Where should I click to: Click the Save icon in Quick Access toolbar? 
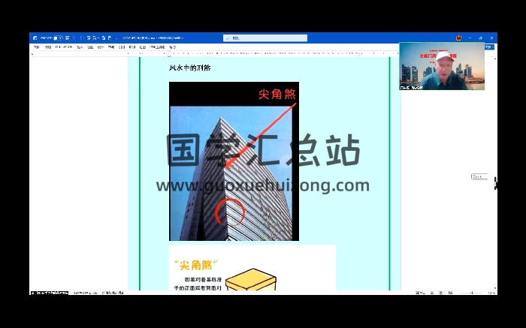coord(66,37)
